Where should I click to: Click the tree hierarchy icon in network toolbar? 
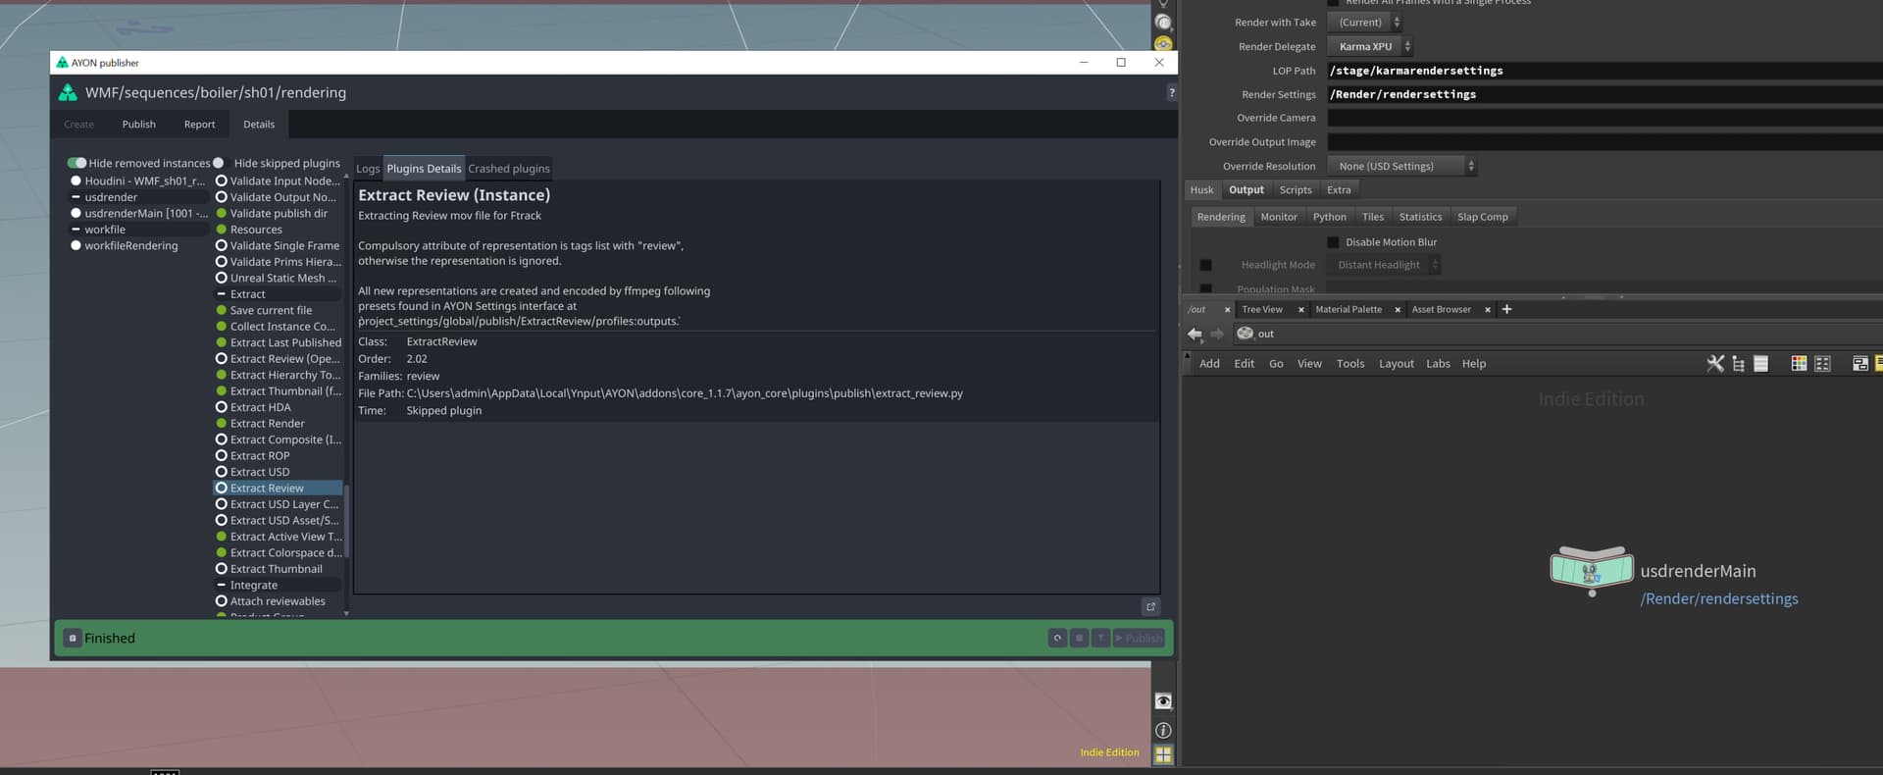(1738, 363)
